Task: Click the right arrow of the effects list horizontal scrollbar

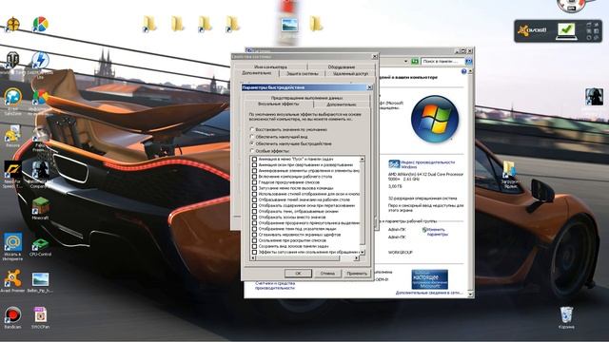Action: (x=357, y=257)
